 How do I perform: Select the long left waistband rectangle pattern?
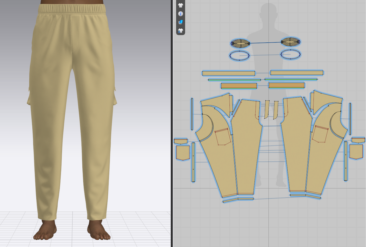(x=228, y=73)
